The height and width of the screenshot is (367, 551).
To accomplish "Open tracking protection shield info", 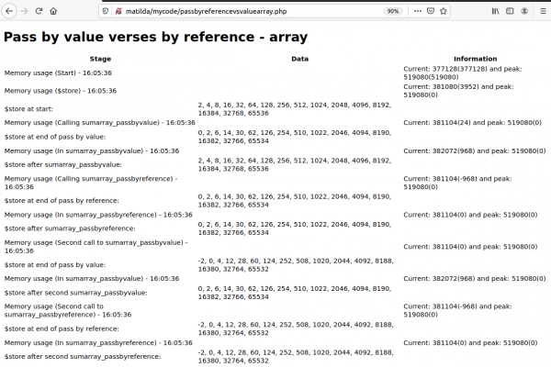I will (105, 11).
